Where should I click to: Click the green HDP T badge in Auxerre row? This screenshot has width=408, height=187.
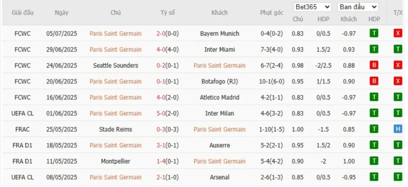[374, 145]
